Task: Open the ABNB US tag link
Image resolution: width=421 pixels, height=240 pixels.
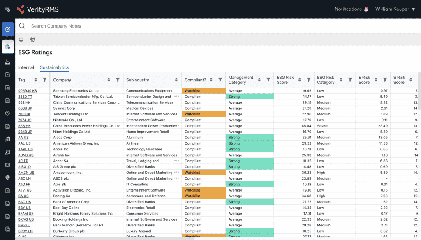Action: pyautogui.click(x=26, y=155)
